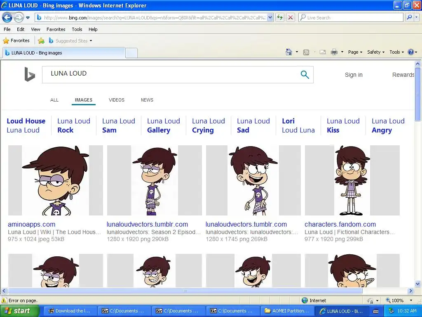Open the Favorites menu in menu bar
Image resolution: width=422 pixels, height=317 pixels.
[x=56, y=29]
